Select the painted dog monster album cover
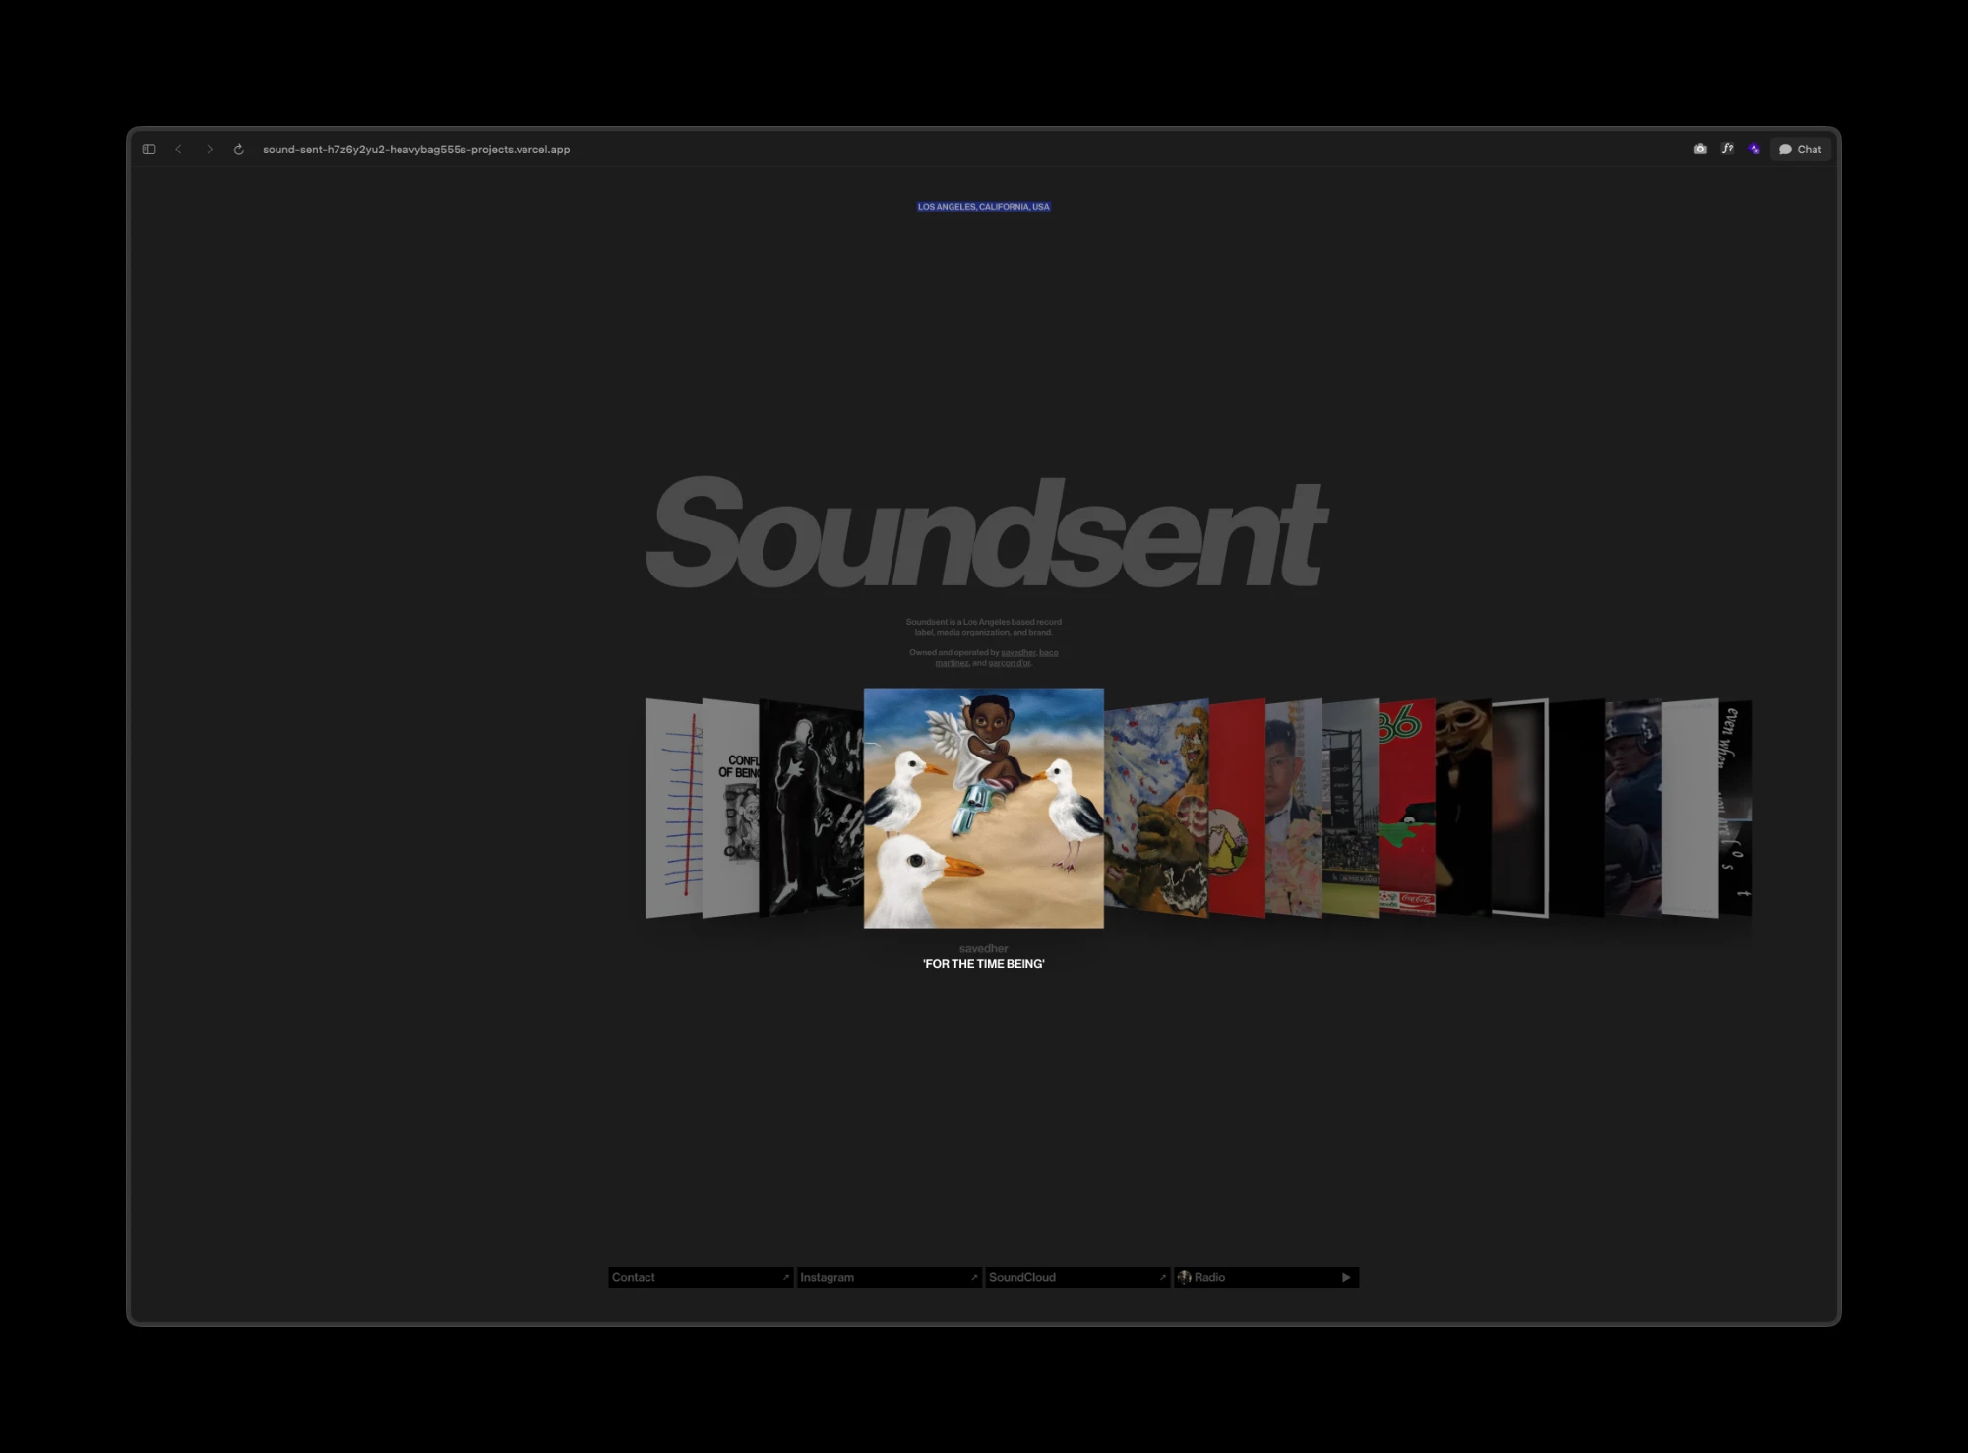The height and width of the screenshot is (1453, 1968). (1156, 808)
